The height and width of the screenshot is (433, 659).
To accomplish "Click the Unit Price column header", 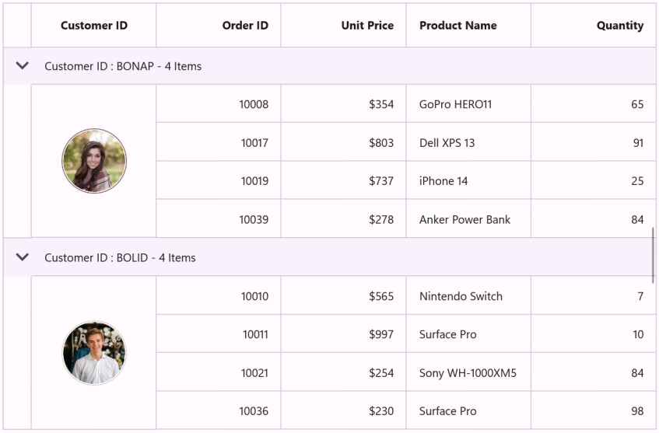I will click(x=367, y=26).
